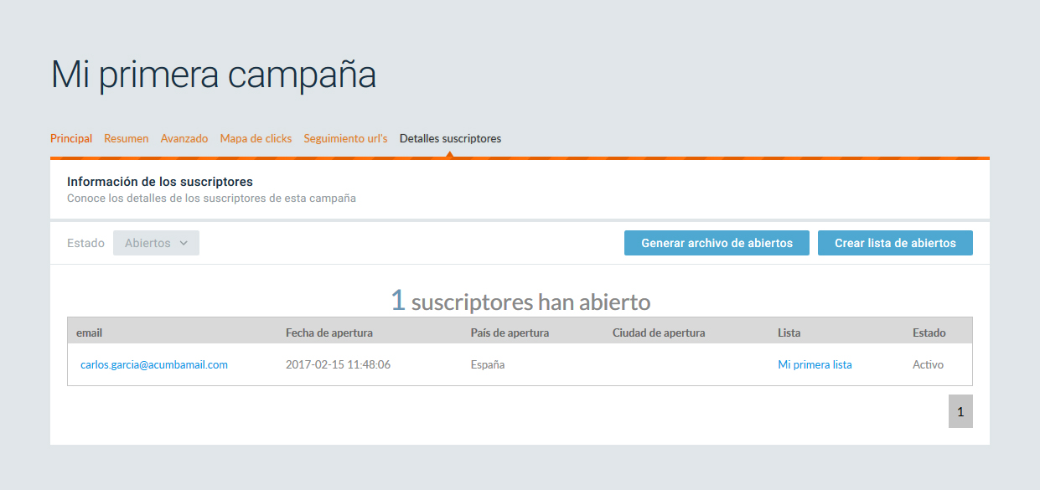The width and height of the screenshot is (1040, 490).
Task: Click the Detalles suscriptores tab
Action: point(450,138)
